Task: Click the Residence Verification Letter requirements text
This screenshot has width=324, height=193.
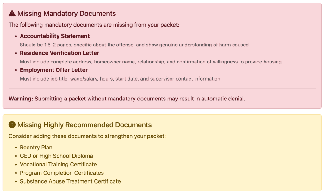Action: [151, 62]
